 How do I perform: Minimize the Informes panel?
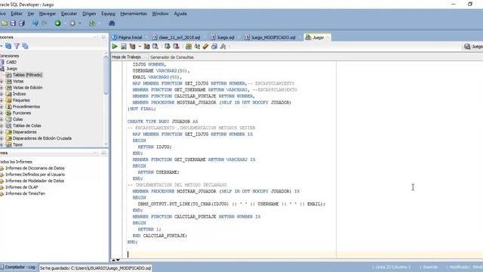(x=104, y=153)
